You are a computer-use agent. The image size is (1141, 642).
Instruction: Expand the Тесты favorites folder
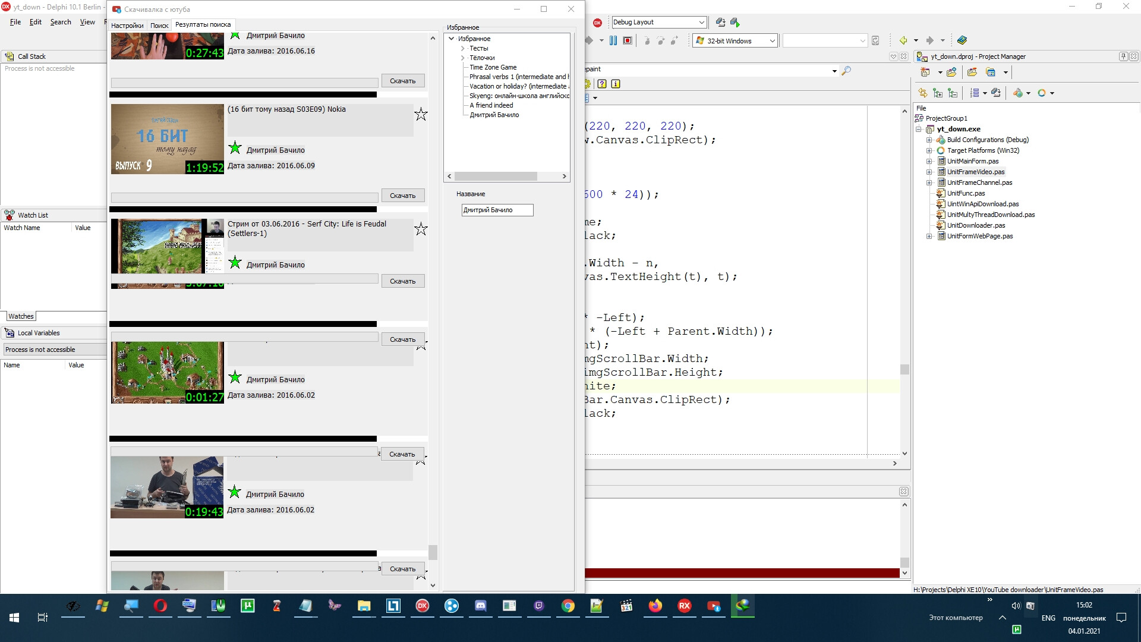point(462,48)
